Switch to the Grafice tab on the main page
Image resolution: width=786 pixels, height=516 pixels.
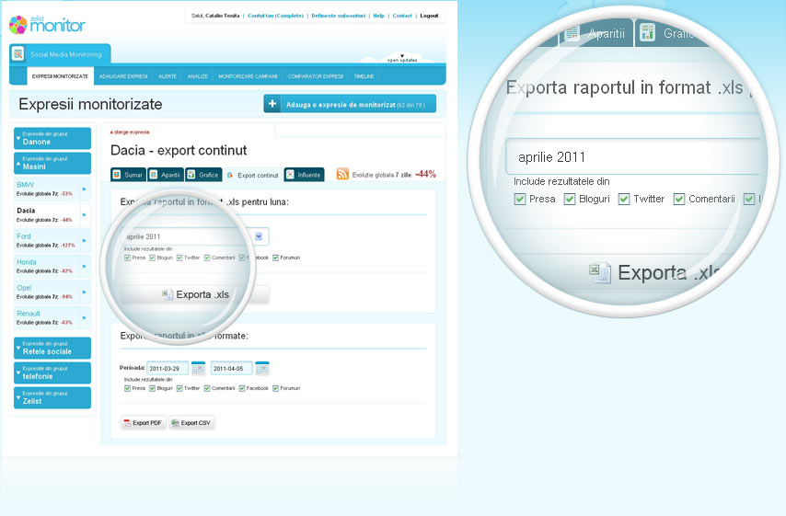pyautogui.click(x=203, y=175)
